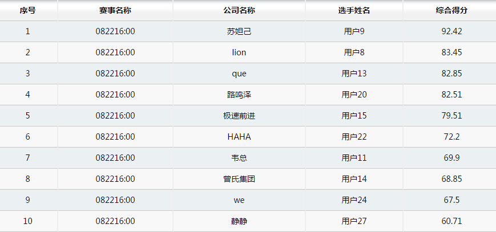Click the score 72.2 cell

[451, 137]
